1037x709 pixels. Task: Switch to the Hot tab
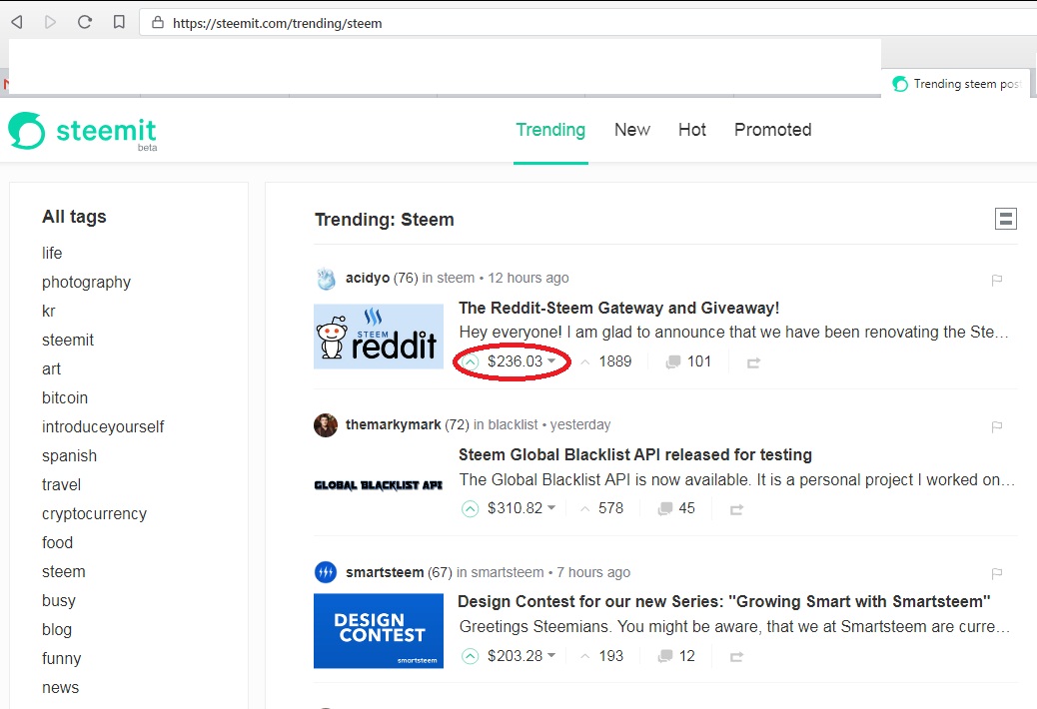click(x=692, y=130)
